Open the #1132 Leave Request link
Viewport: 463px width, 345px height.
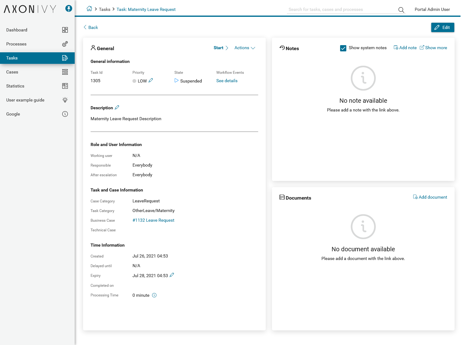pos(153,220)
